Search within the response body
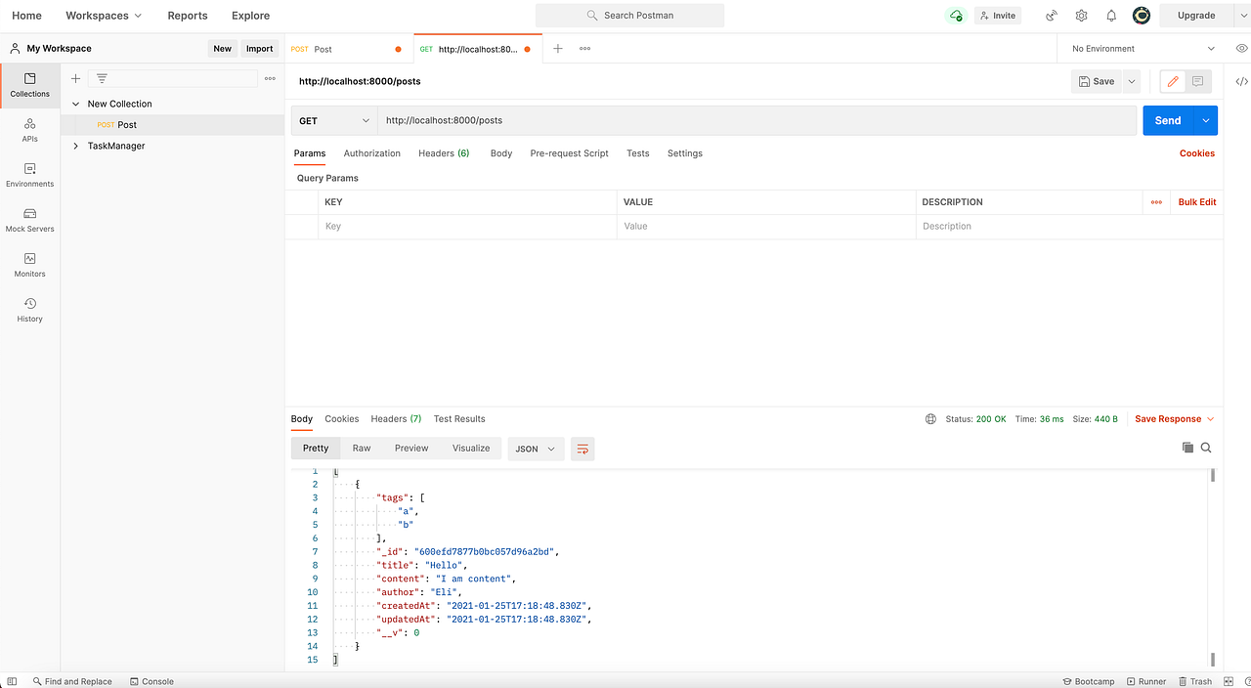This screenshot has height=688, width=1251. pos(1205,448)
